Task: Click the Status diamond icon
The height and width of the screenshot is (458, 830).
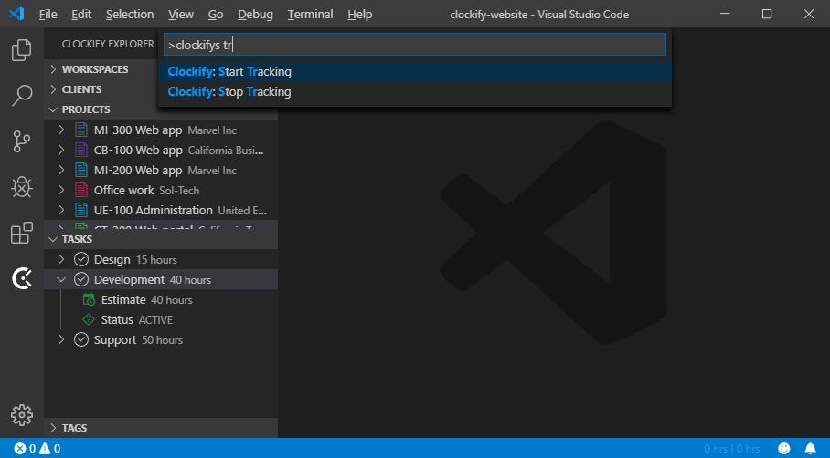Action: (x=89, y=319)
